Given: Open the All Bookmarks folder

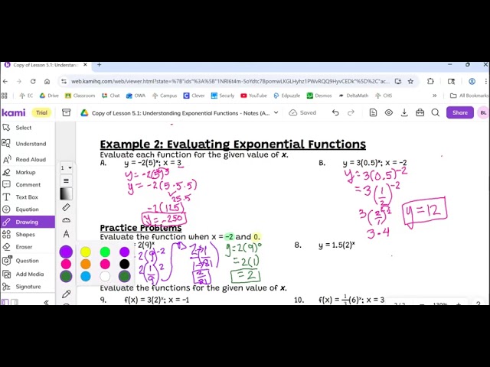Looking at the screenshot, I should 469,96.
